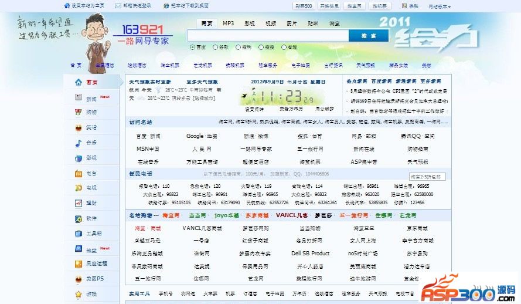
Task: Switch to the MP3 search tab
Action: [229, 23]
